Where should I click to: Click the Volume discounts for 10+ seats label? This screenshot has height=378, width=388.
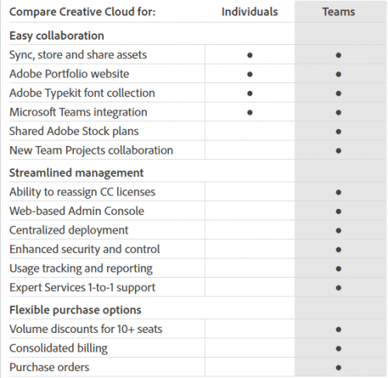coord(85,329)
